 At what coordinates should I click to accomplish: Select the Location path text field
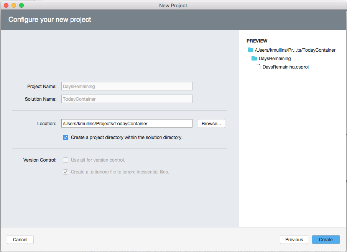click(127, 123)
